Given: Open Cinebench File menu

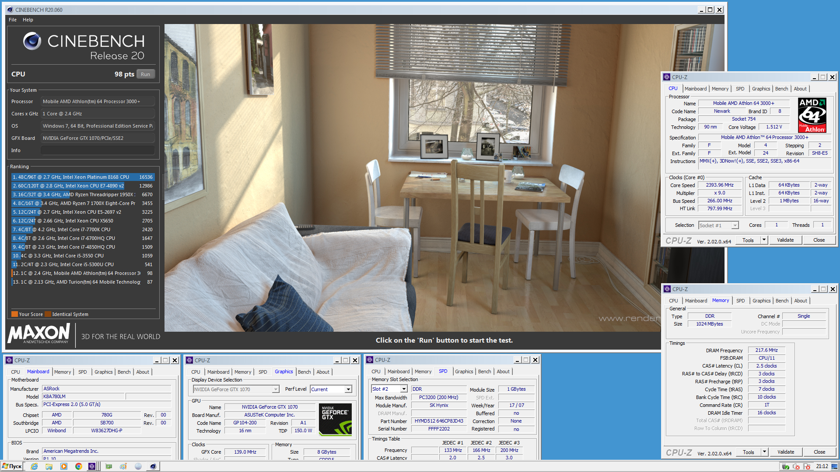Looking at the screenshot, I should (13, 20).
